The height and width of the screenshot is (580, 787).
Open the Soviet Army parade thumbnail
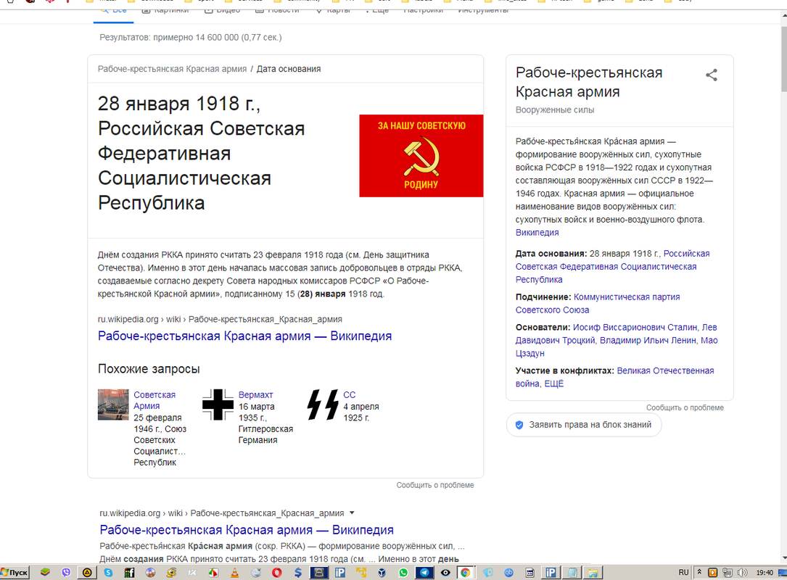[113, 404]
